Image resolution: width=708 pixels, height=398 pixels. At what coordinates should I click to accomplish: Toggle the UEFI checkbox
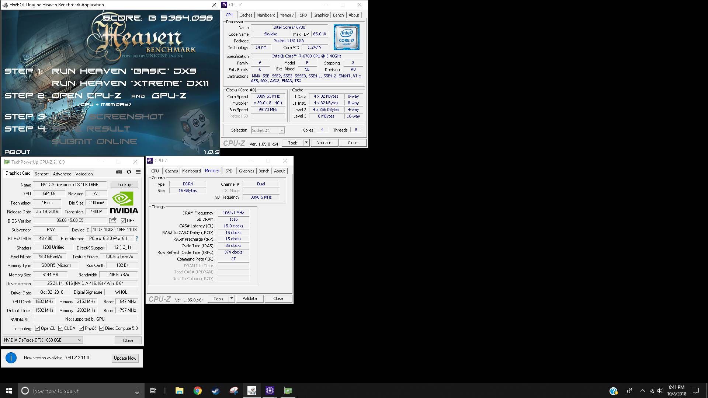[x=123, y=220]
